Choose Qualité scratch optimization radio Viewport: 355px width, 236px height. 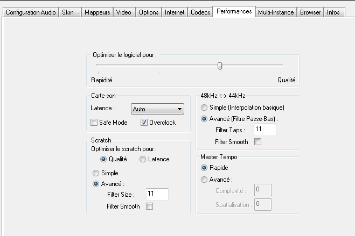coord(103,159)
